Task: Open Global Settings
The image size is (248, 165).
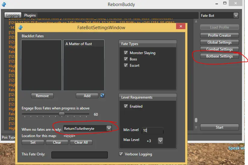Action: pyautogui.click(x=219, y=42)
